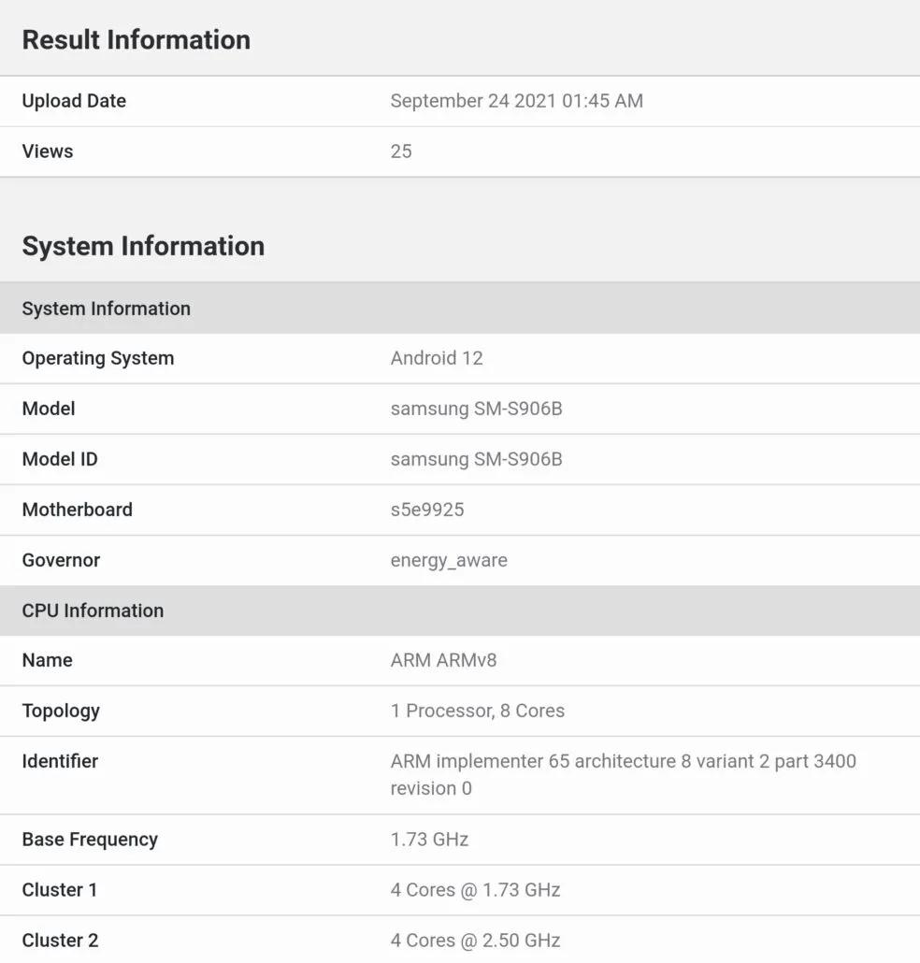Select the energy_aware governor value
This screenshot has width=920, height=963.
coord(449,560)
